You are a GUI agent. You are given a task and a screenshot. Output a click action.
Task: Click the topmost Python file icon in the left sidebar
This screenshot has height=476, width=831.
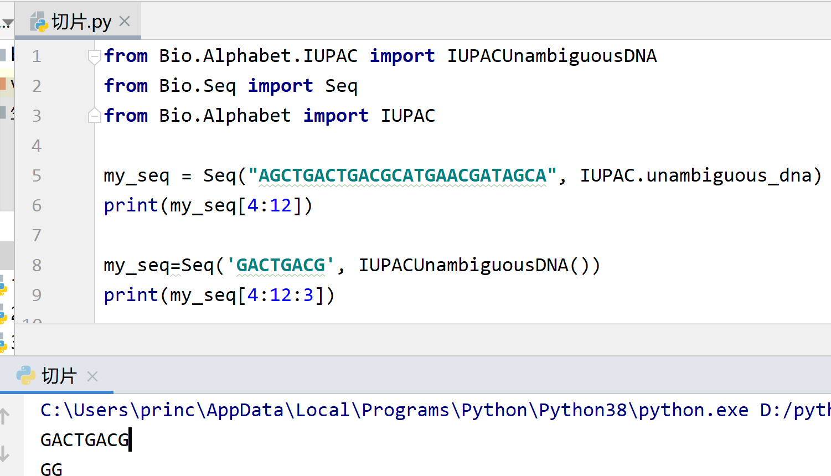click(4, 287)
